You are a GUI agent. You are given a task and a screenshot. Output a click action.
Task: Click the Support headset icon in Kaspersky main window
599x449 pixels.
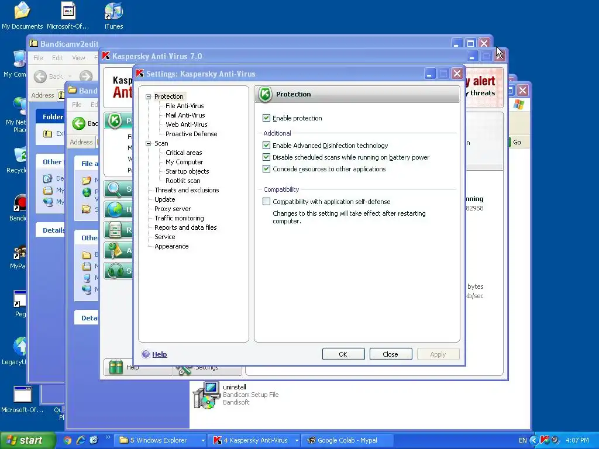[x=114, y=271]
